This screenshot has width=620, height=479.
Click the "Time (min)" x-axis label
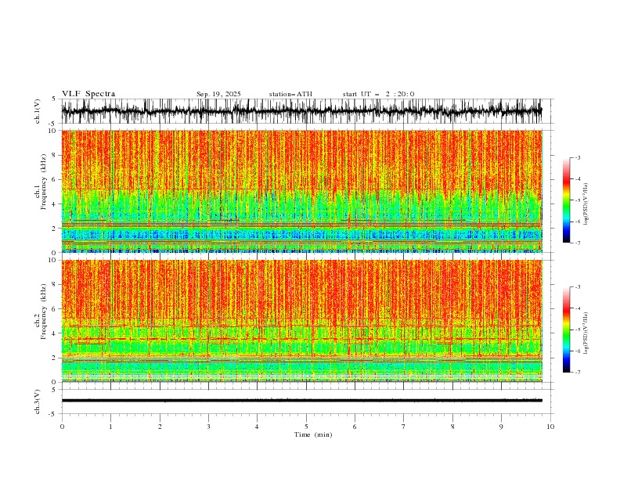313,434
